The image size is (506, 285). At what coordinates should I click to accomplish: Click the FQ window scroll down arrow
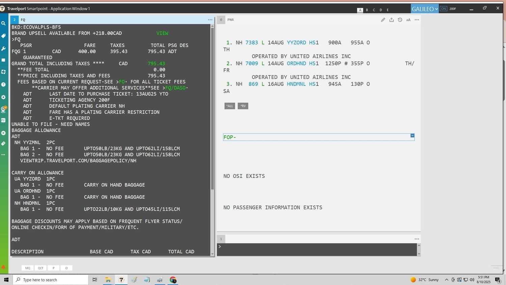[x=212, y=254]
